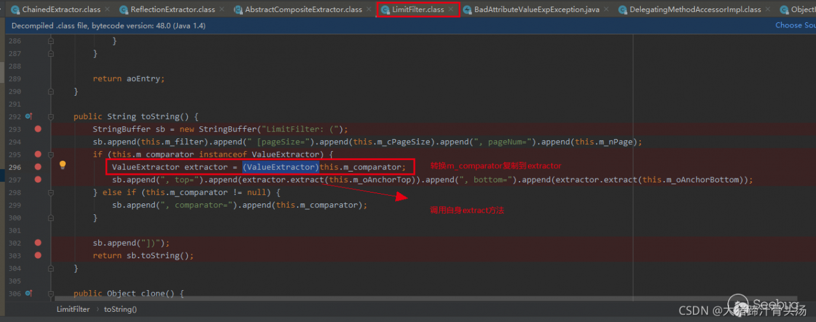Image resolution: width=816 pixels, height=322 pixels.
Task: Collapse the if block at line 295
Action: coord(50,154)
